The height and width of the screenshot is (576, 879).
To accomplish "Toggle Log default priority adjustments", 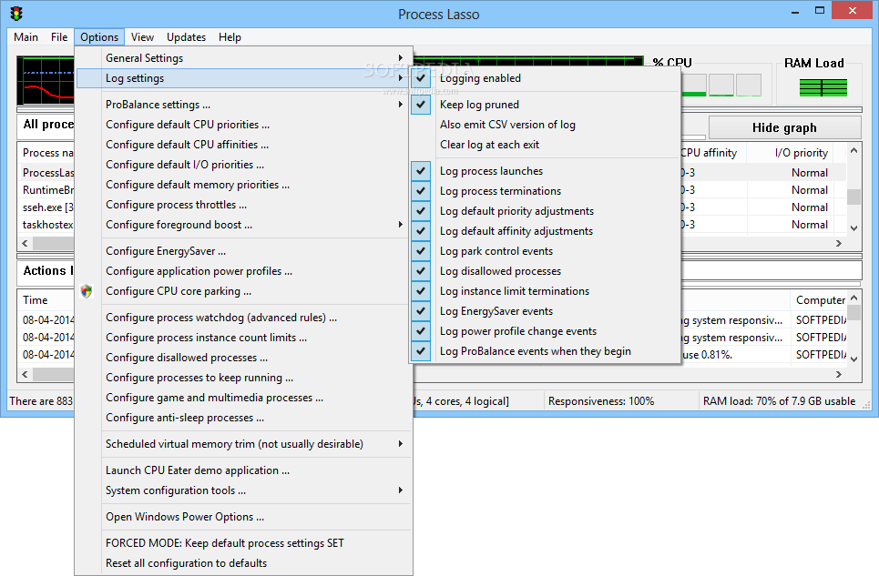I will pos(421,211).
